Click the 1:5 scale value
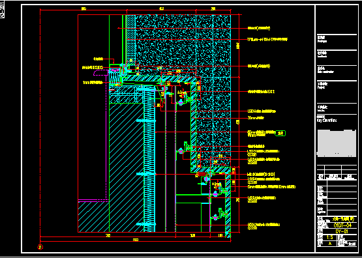362x258 pixels. click(329, 237)
